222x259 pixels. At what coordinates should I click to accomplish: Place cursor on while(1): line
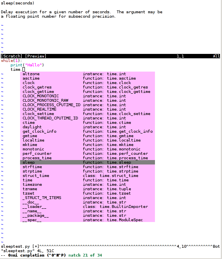pyautogui.click(x=11, y=61)
